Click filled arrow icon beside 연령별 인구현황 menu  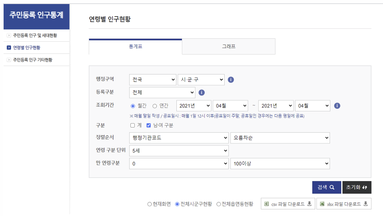coord(9,48)
